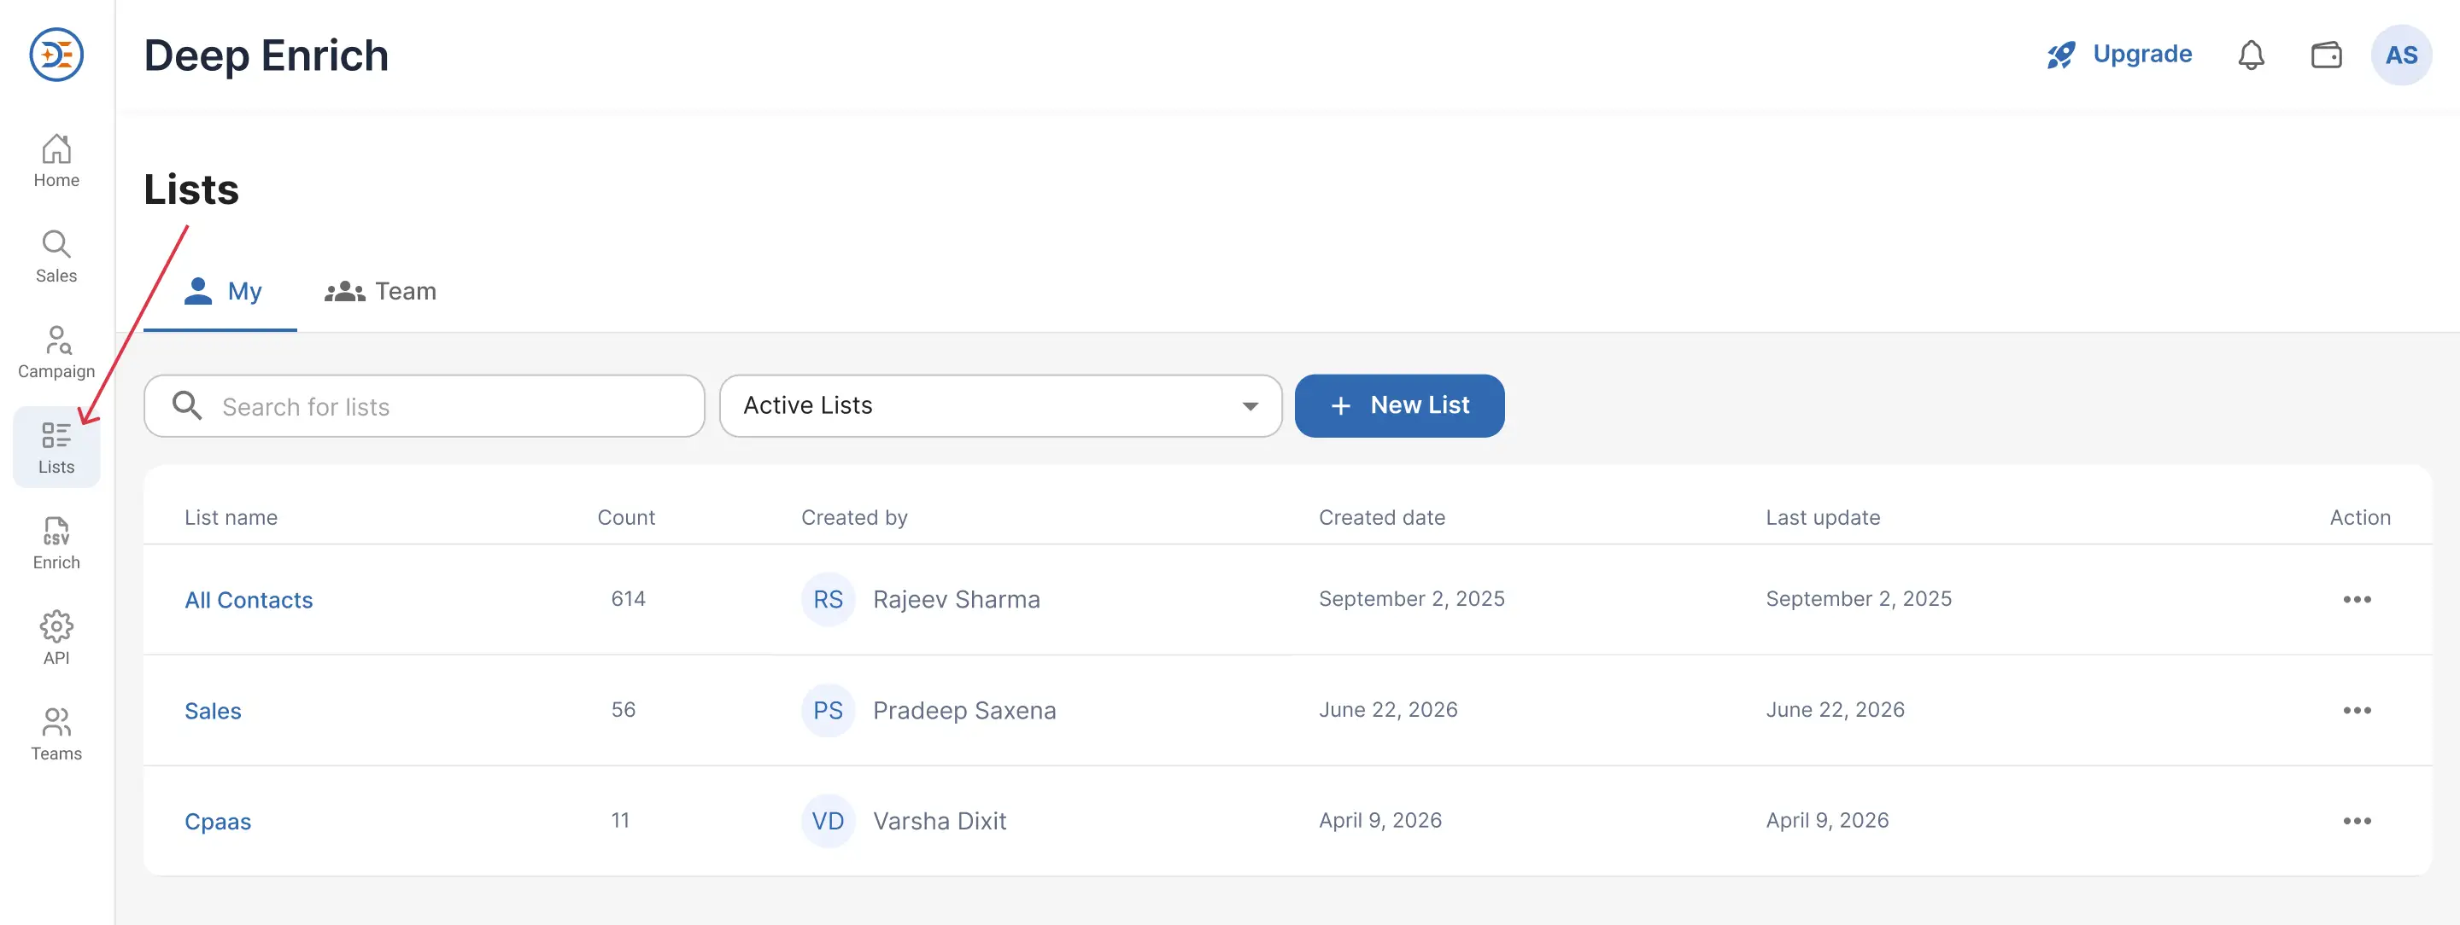Open the Home sidebar item
This screenshot has width=2460, height=925.
click(x=56, y=160)
